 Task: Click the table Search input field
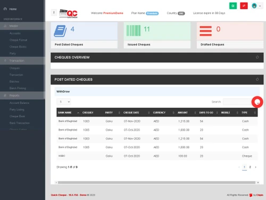pos(238,102)
